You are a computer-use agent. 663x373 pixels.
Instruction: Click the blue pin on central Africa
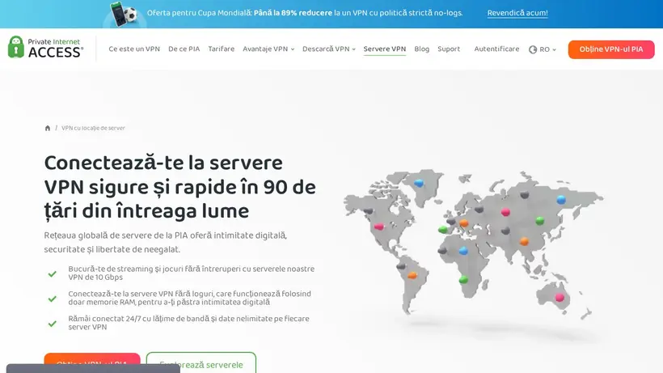(x=463, y=251)
